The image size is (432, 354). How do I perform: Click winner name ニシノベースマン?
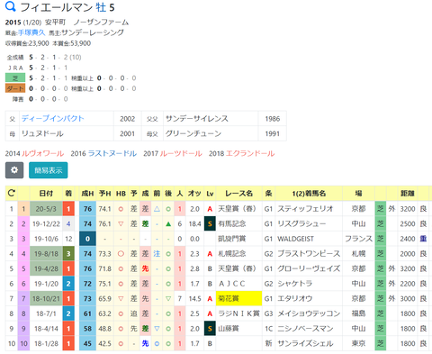[x=305, y=329]
